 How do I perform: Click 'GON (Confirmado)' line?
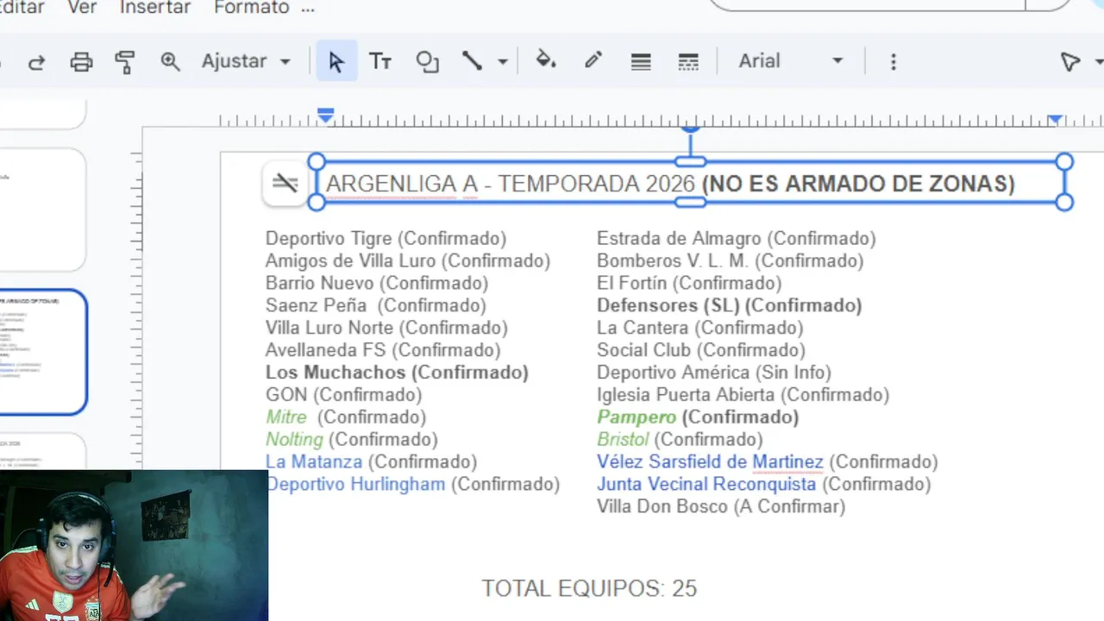coord(343,394)
